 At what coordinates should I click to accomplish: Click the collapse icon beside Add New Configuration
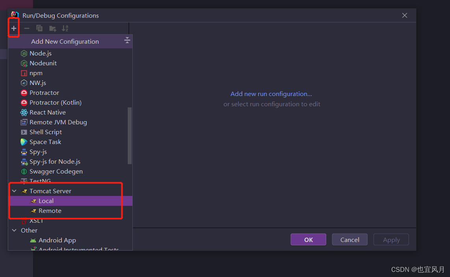click(127, 41)
